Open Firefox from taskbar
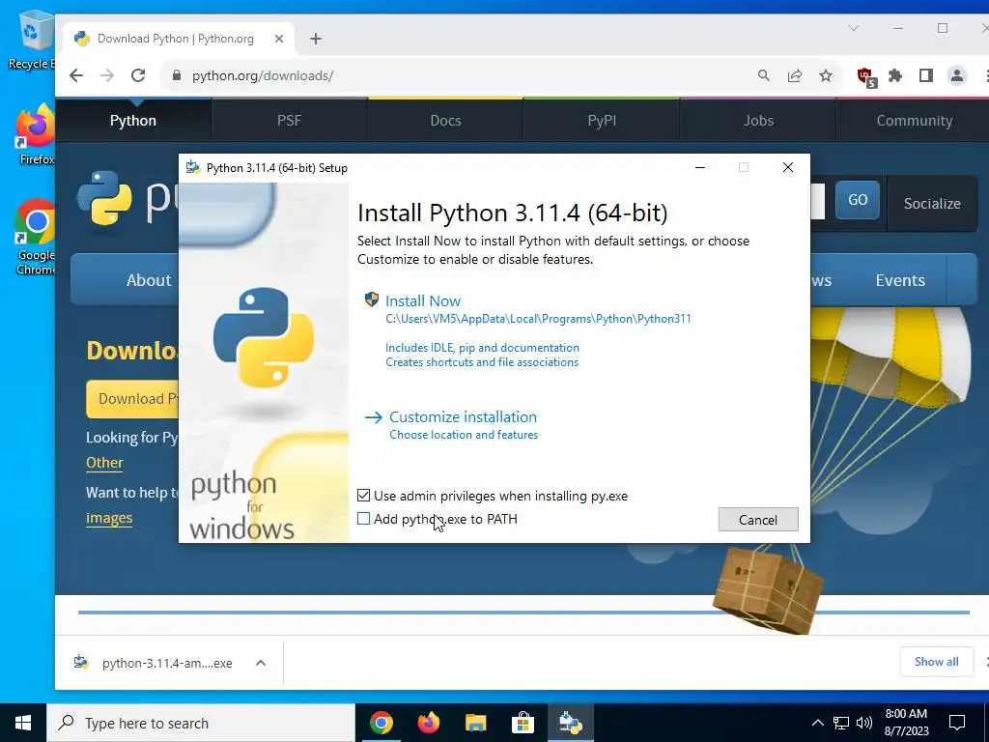 [429, 723]
